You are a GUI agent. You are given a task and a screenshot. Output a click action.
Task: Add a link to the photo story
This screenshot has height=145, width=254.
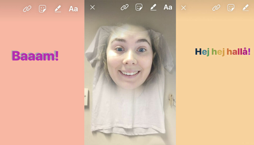point(125,7)
